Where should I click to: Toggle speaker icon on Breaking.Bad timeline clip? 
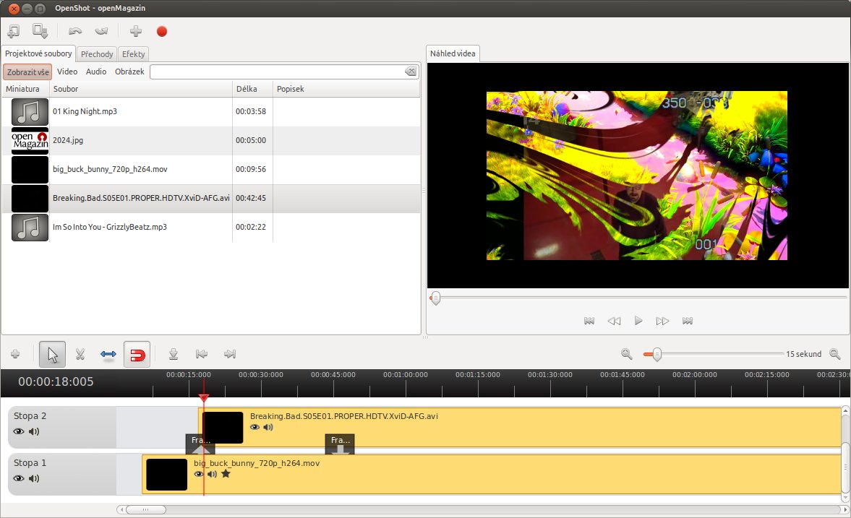(268, 428)
